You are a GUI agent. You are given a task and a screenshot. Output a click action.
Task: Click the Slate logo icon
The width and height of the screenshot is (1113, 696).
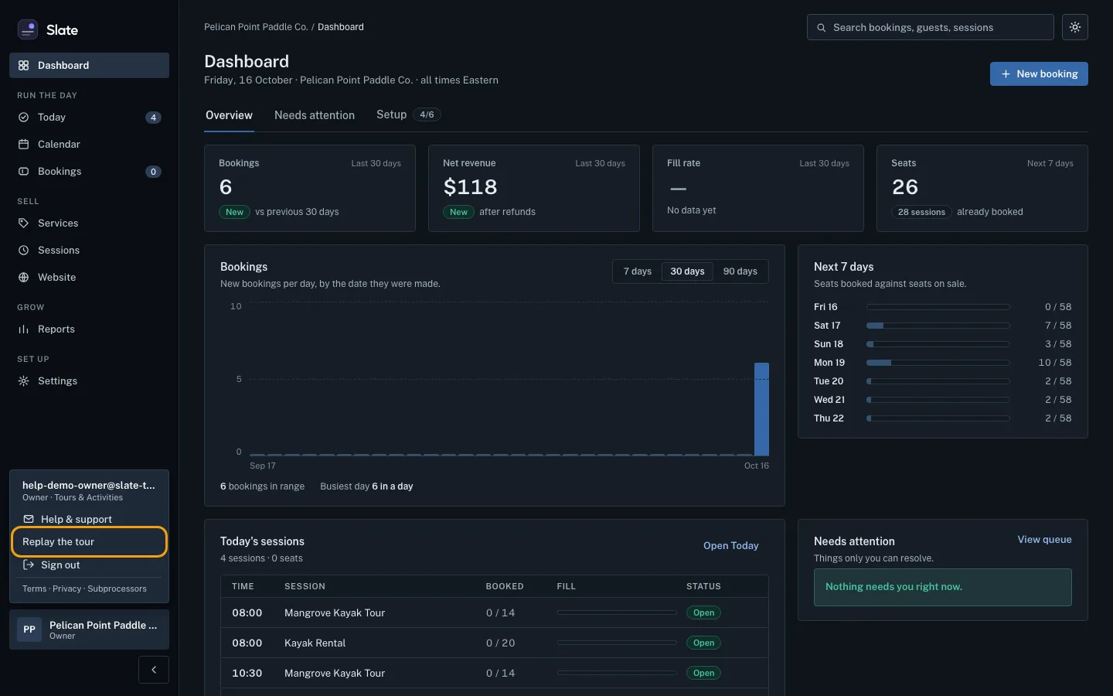click(28, 29)
